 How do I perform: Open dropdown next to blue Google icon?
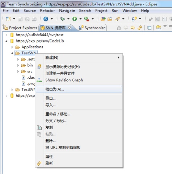coord(52,19)
